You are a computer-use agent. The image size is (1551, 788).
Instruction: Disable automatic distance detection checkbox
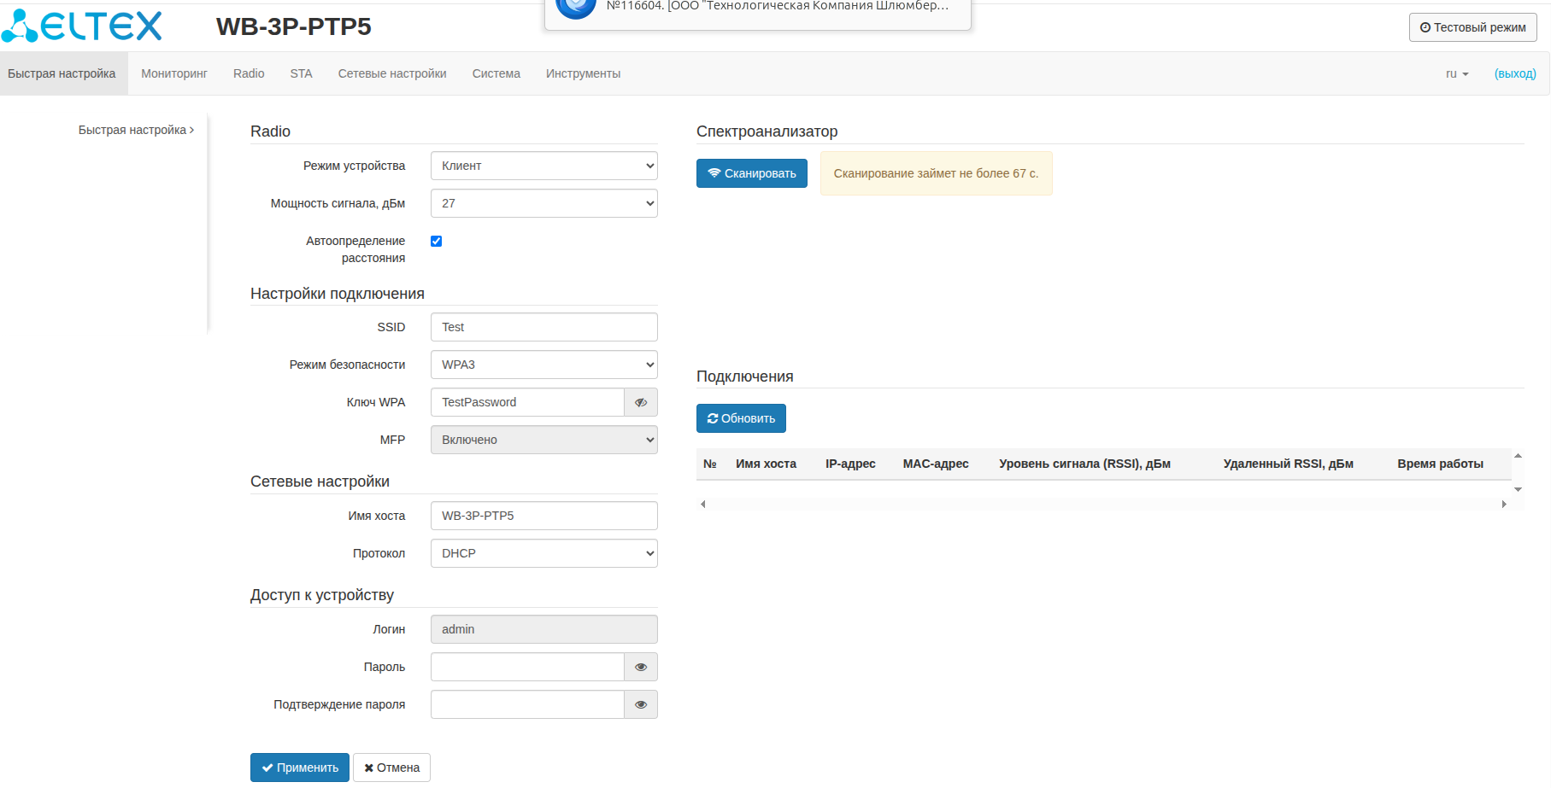(x=437, y=242)
